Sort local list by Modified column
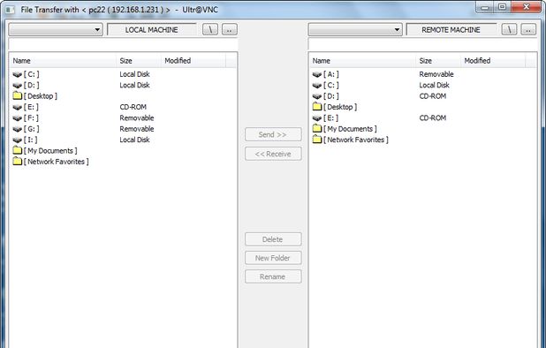 coord(193,61)
